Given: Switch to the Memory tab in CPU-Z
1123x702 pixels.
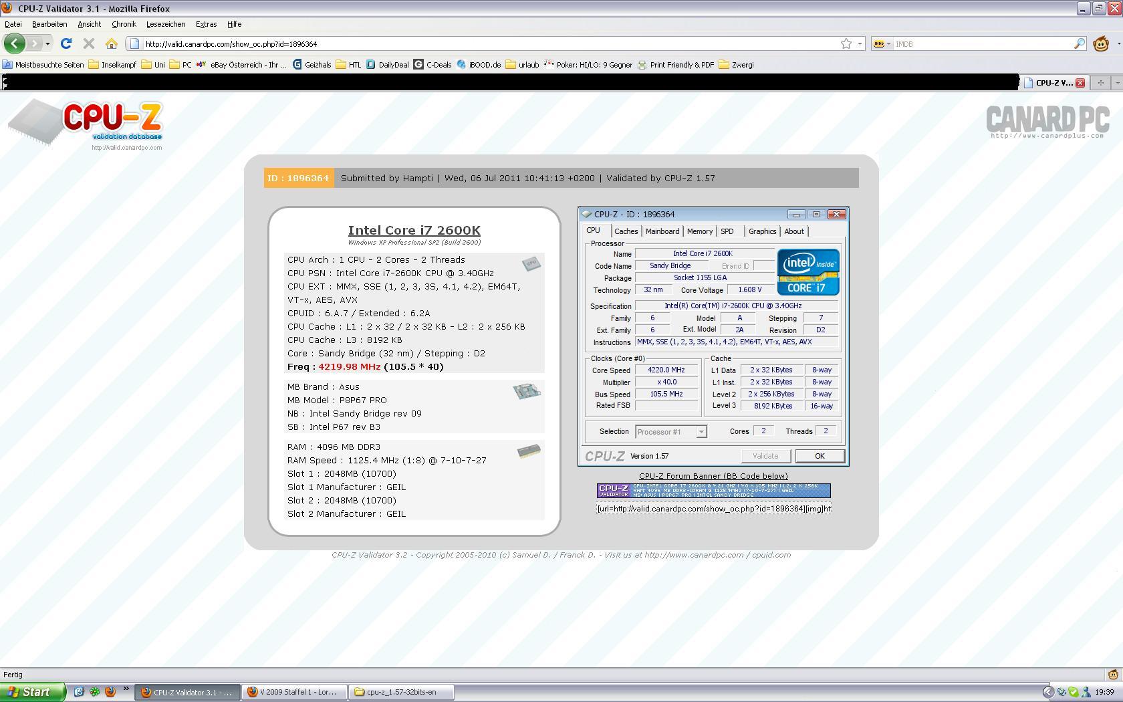Looking at the screenshot, I should click(699, 231).
